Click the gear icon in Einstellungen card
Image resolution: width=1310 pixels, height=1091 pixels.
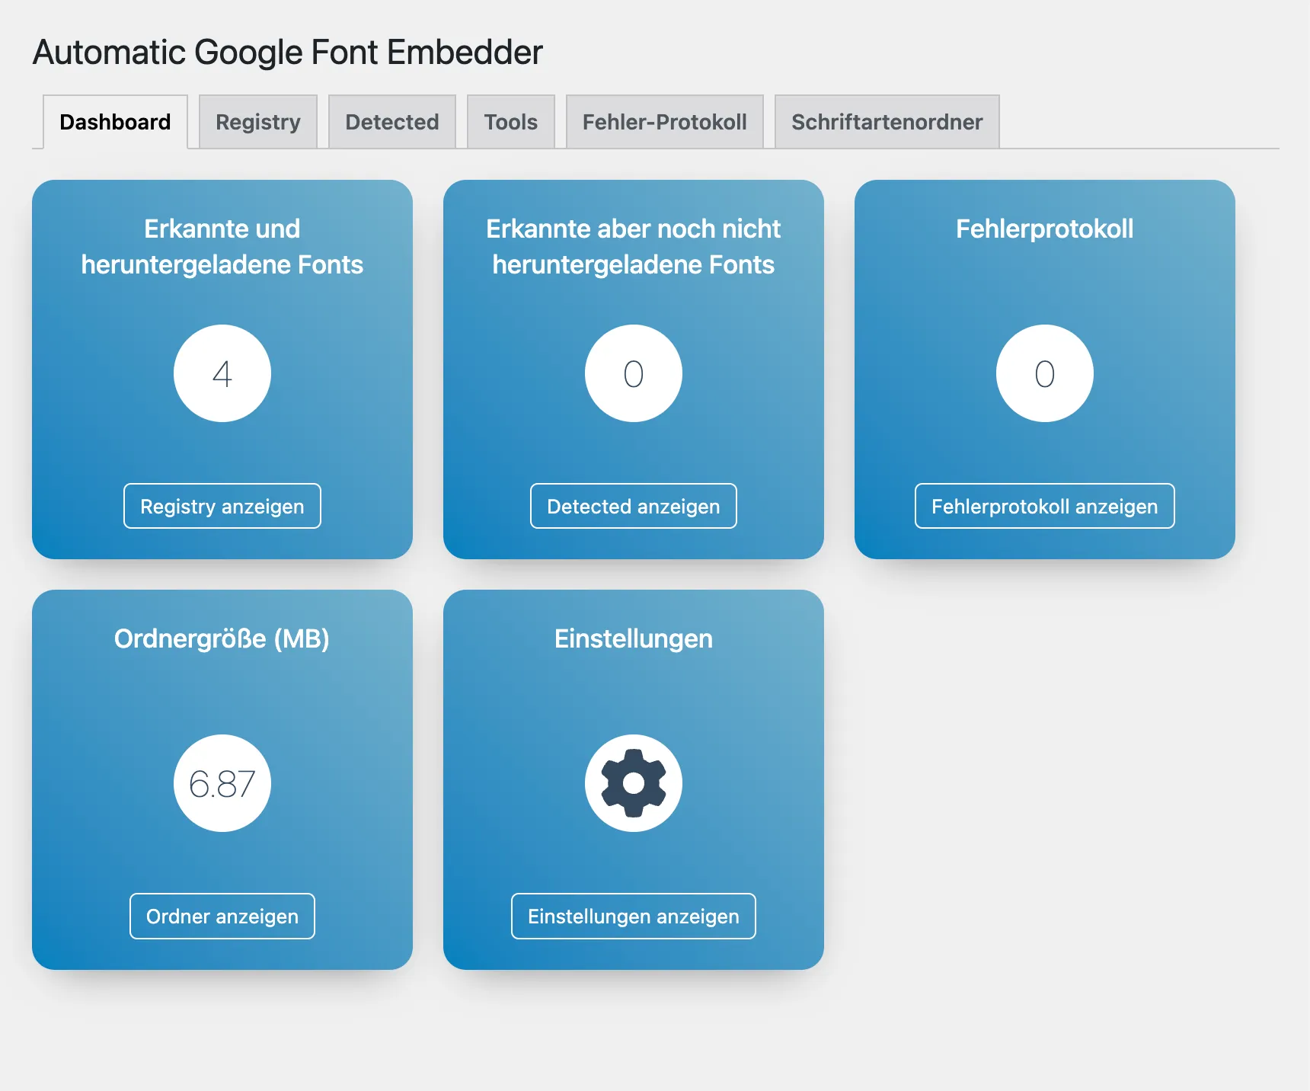pyautogui.click(x=634, y=783)
